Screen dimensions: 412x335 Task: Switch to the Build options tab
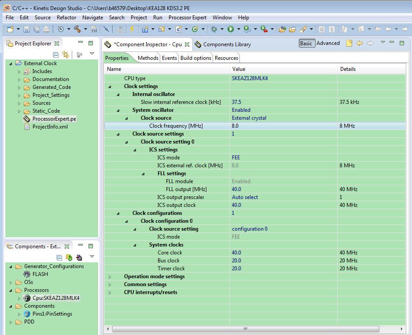click(x=195, y=58)
